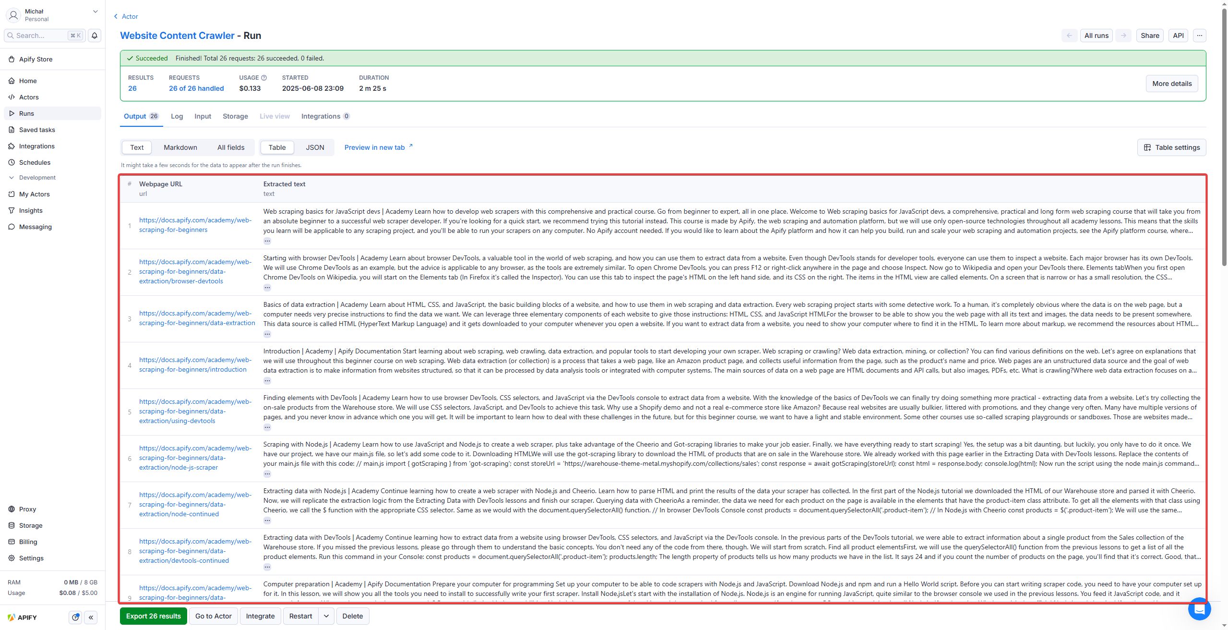Open the Michał account switcher dropdown

95,12
